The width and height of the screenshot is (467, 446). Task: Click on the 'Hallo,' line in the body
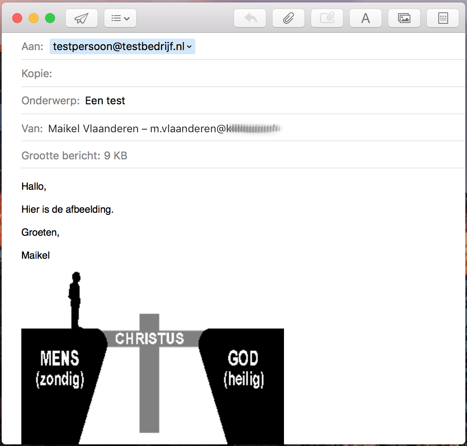pyautogui.click(x=34, y=186)
